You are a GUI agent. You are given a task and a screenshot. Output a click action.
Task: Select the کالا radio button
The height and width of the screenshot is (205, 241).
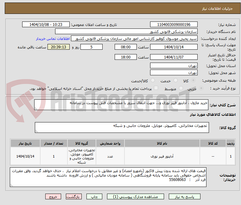click(193, 80)
